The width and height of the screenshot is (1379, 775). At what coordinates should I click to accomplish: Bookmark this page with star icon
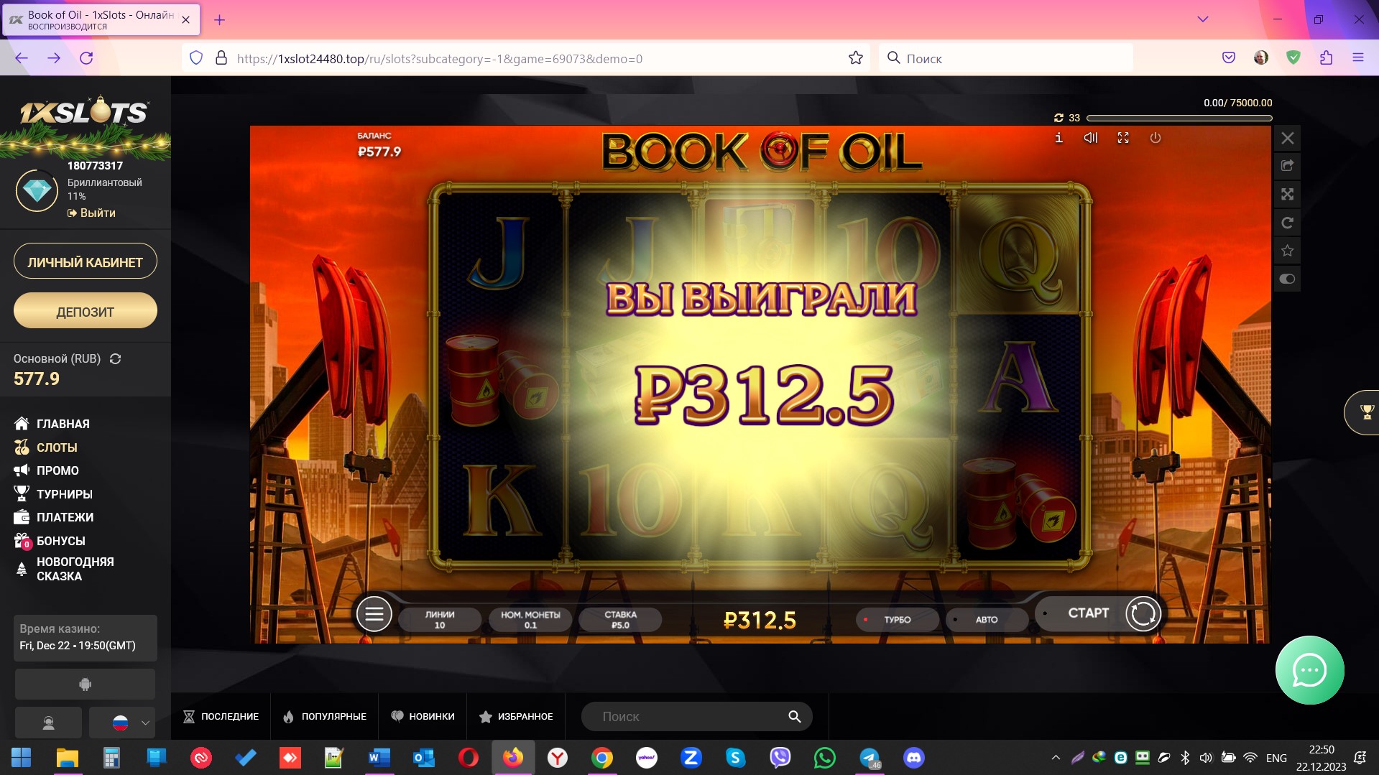[x=855, y=58]
